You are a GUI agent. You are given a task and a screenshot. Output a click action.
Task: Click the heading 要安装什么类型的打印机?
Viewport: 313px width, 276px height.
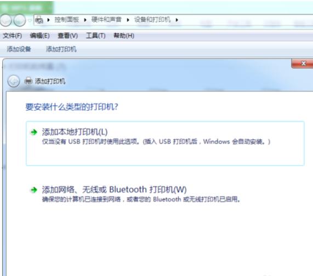pos(72,107)
